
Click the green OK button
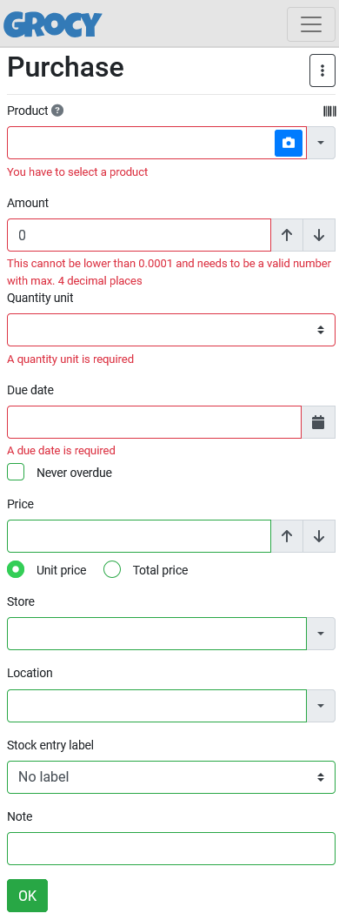pyautogui.click(x=28, y=896)
